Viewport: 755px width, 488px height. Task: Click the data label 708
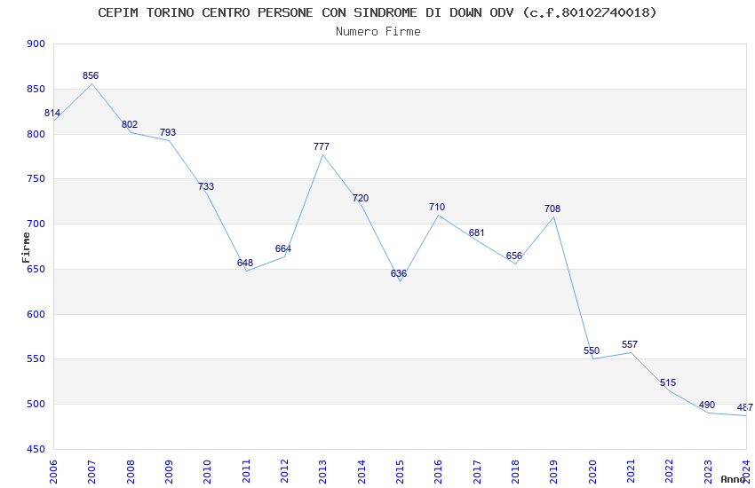point(552,209)
